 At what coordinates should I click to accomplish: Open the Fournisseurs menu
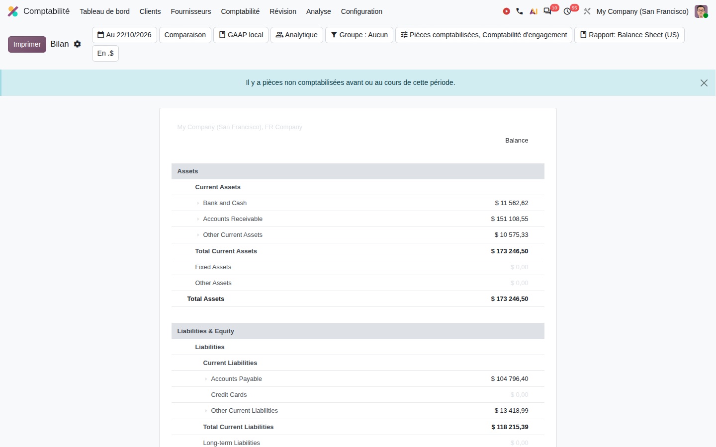pyautogui.click(x=191, y=11)
